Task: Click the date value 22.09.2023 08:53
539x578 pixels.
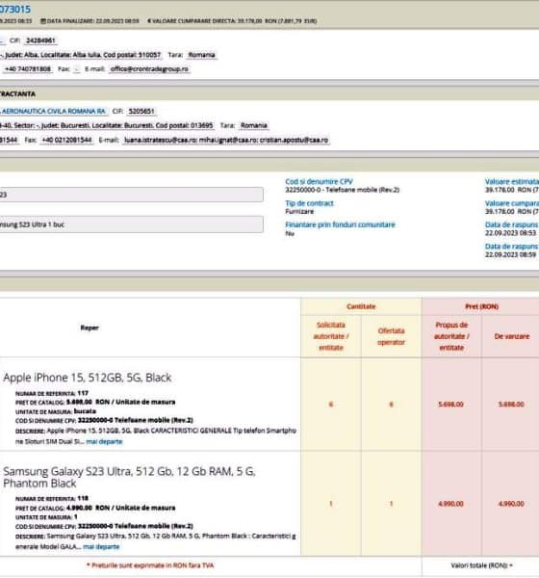Action: pyautogui.click(x=510, y=233)
